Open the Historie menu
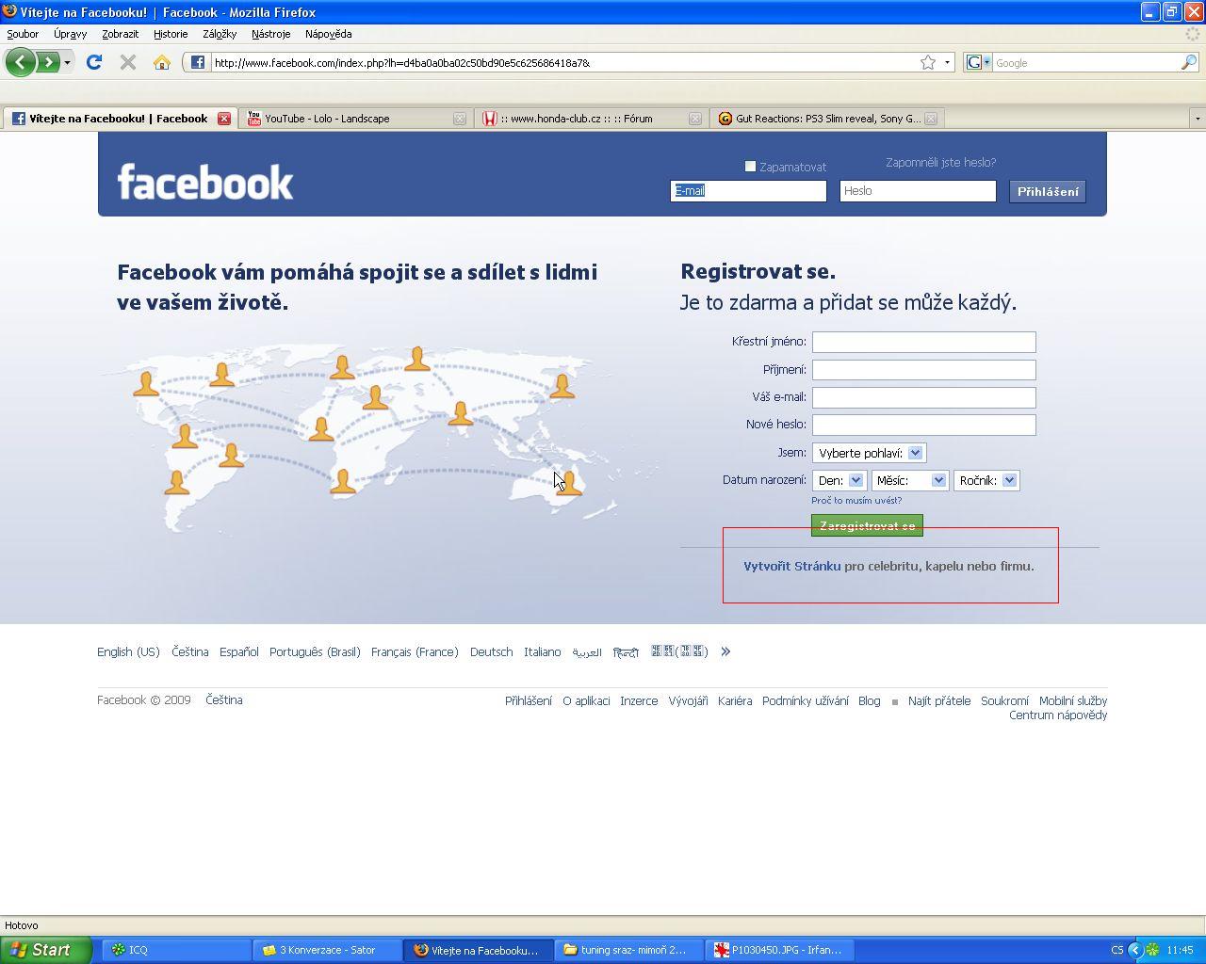The image size is (1206, 964). tap(171, 34)
